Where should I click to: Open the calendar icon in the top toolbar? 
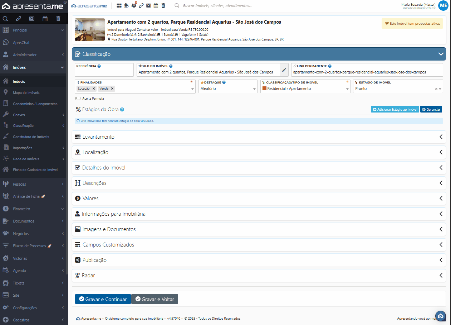pyautogui.click(x=156, y=6)
